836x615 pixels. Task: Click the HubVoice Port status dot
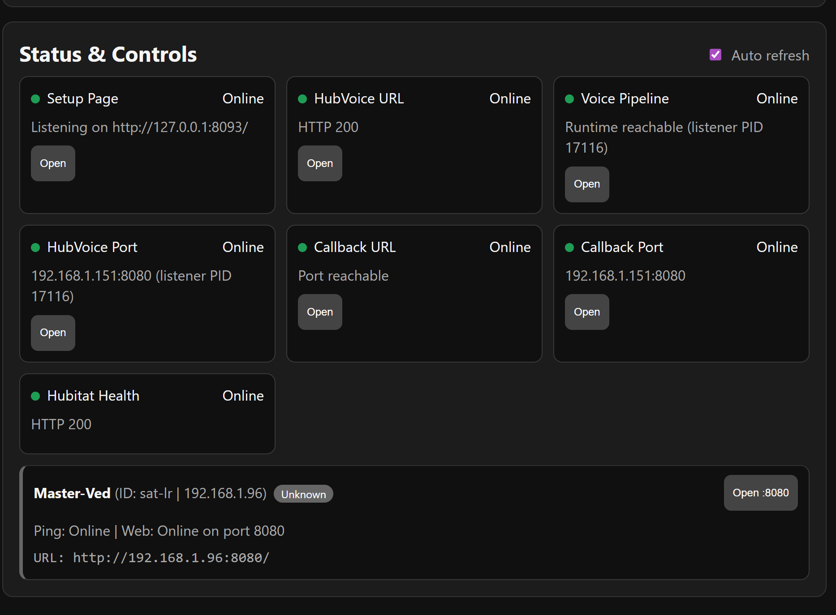[35, 248]
